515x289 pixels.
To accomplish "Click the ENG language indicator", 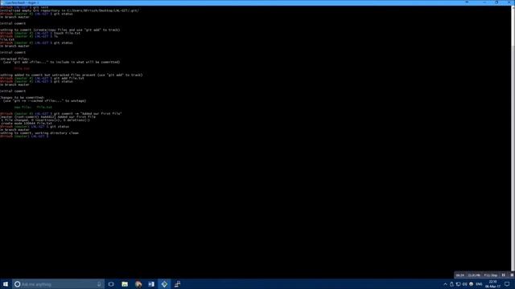I will (x=479, y=284).
